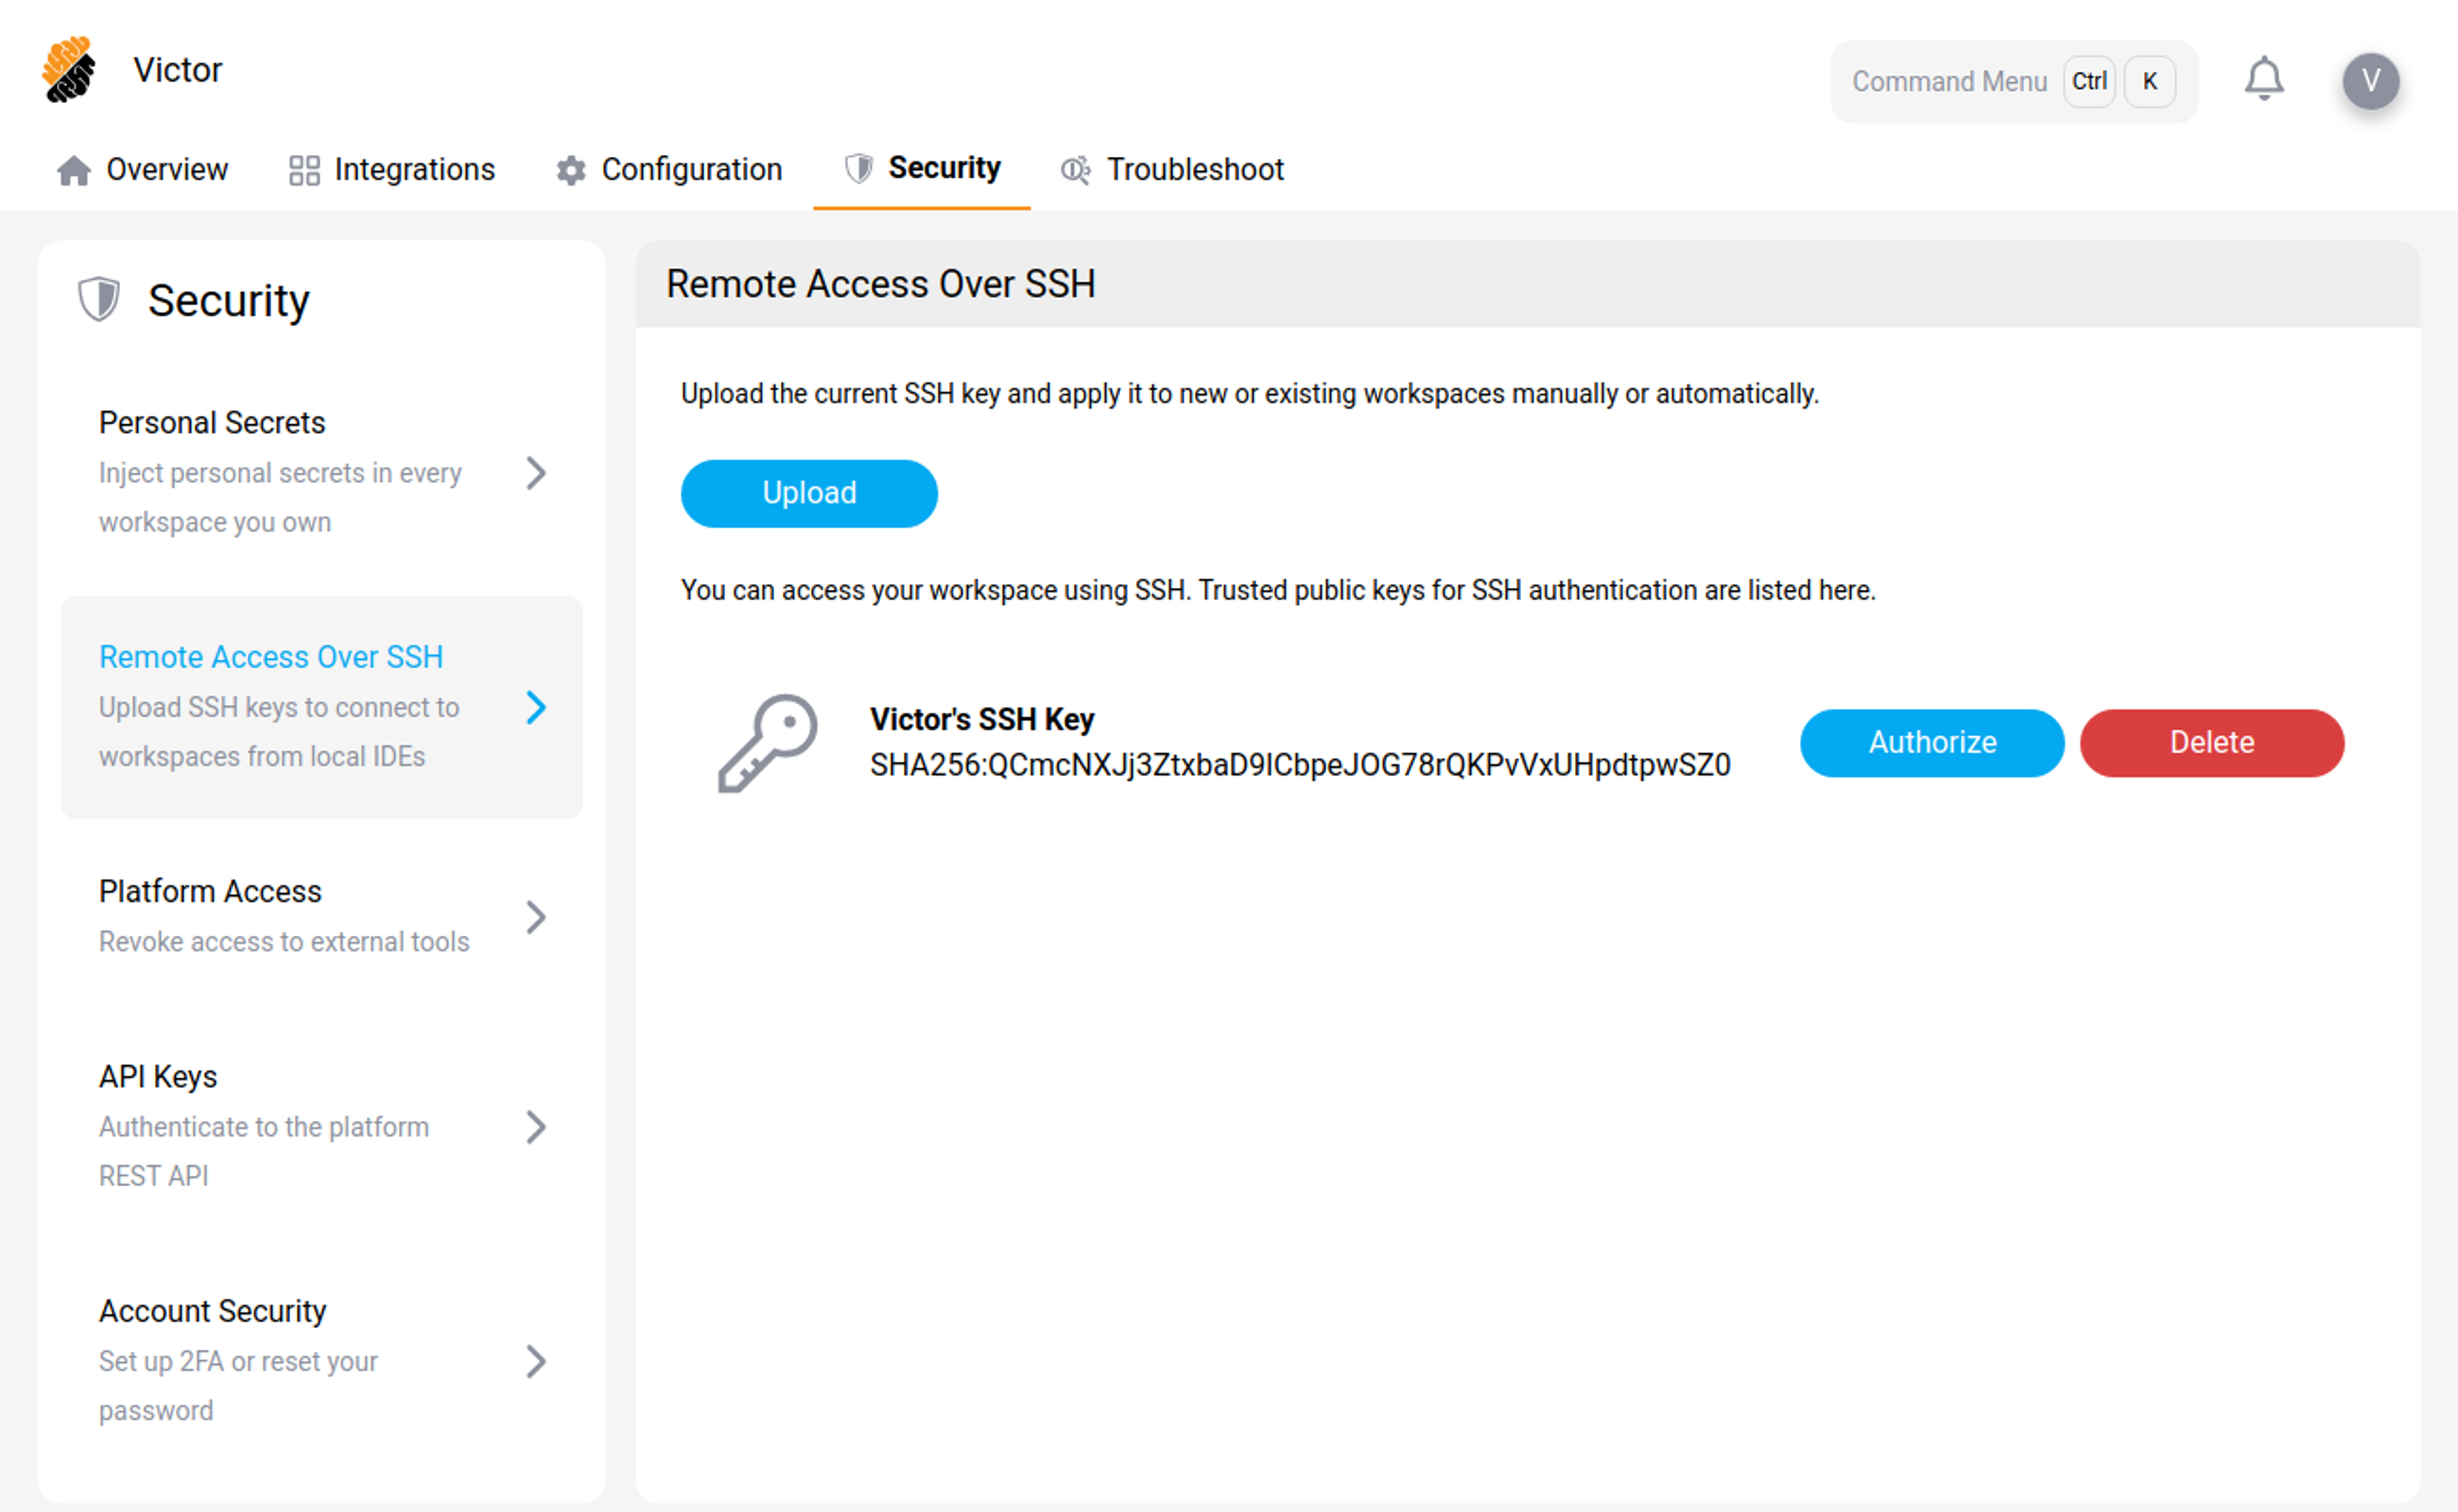This screenshot has height=1512, width=2458.
Task: Expand the Account Security section
Action: (x=537, y=1361)
